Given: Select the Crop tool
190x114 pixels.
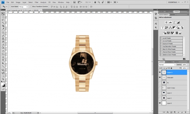Looking at the screenshot, I should click(x=3, y=26).
